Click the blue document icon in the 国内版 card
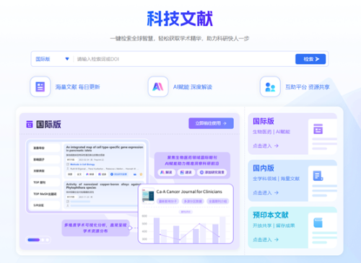Viewport: 361px width, 263px height. coord(318,176)
